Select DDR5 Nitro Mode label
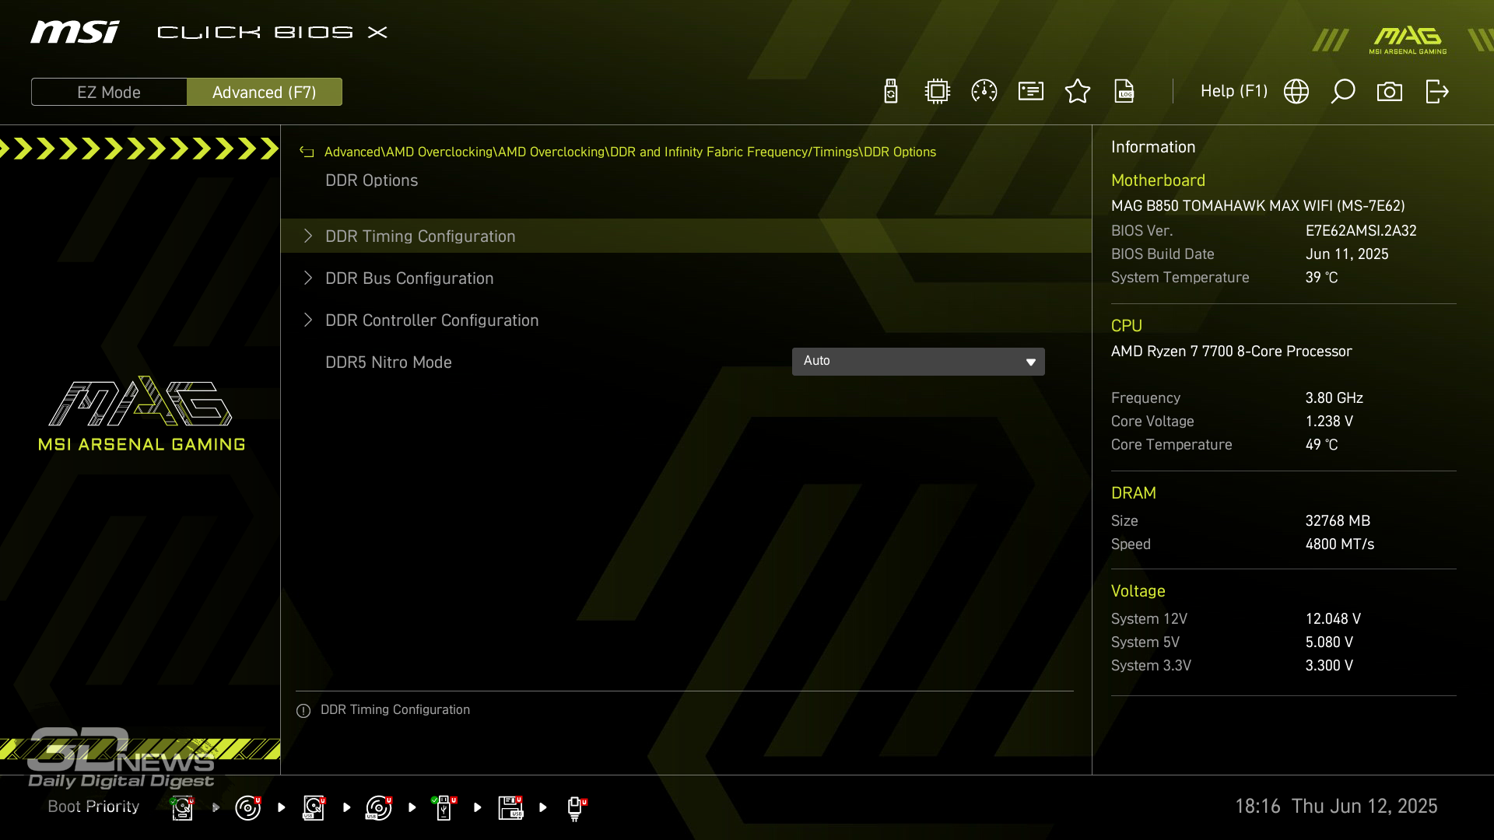This screenshot has height=840, width=1494. coord(388,362)
